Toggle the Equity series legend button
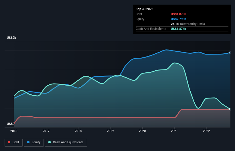This screenshot has width=235, height=151. (x=34, y=142)
